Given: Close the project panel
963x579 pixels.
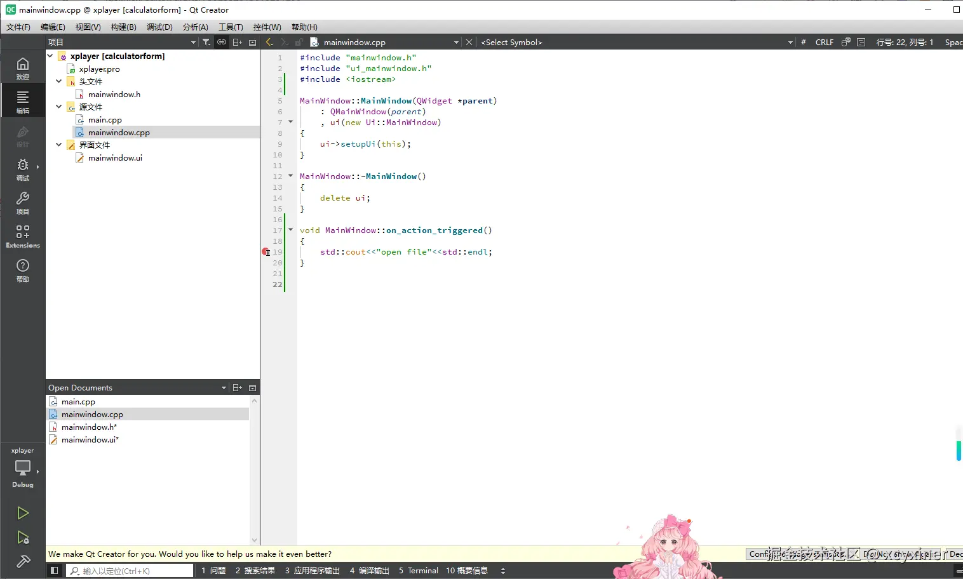Looking at the screenshot, I should coord(252,42).
